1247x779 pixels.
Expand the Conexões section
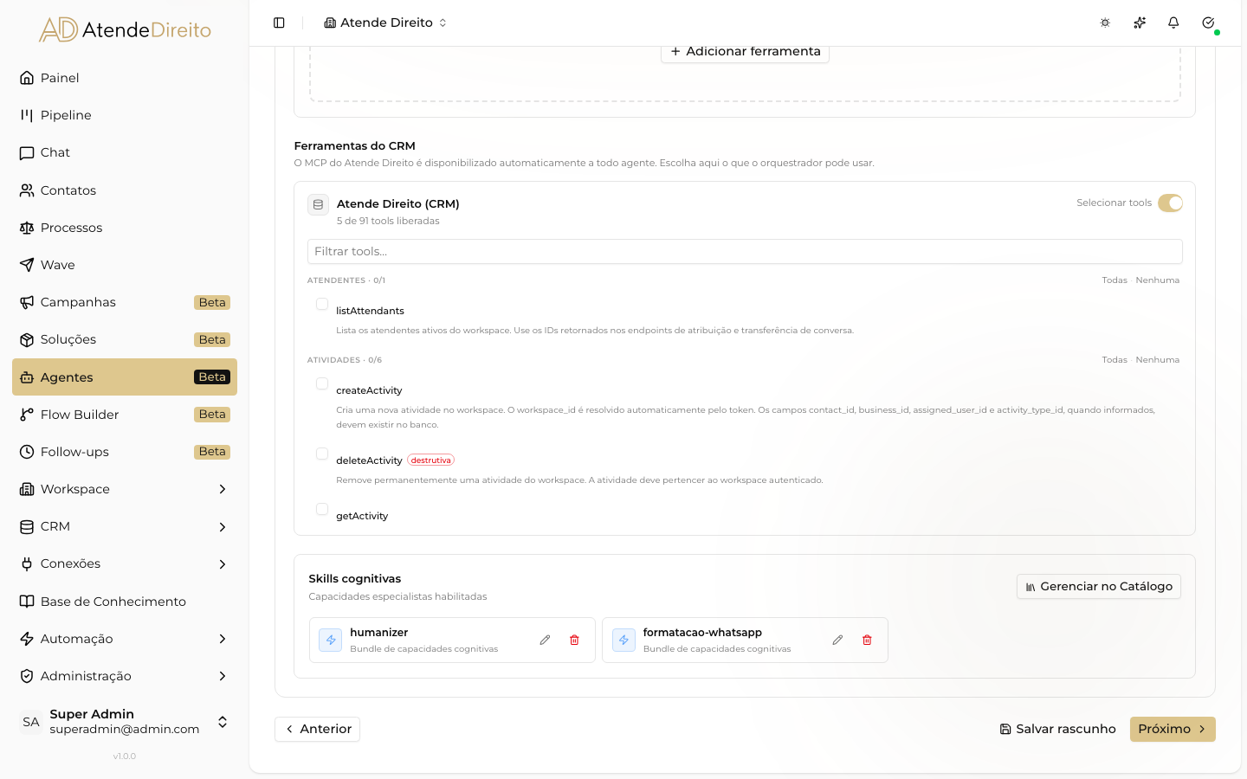(x=125, y=563)
